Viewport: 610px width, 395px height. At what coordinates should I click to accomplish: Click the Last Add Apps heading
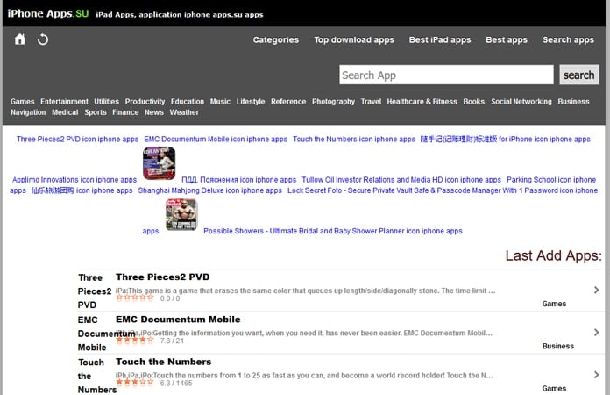(x=553, y=256)
